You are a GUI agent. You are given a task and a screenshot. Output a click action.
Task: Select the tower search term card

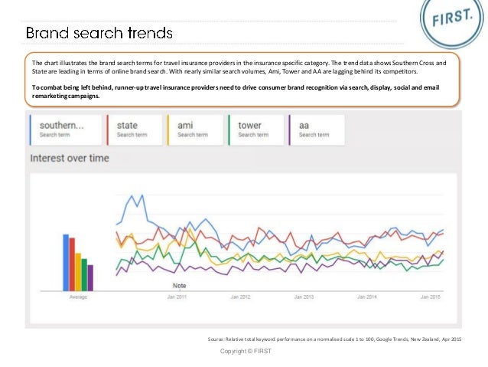tap(255, 130)
